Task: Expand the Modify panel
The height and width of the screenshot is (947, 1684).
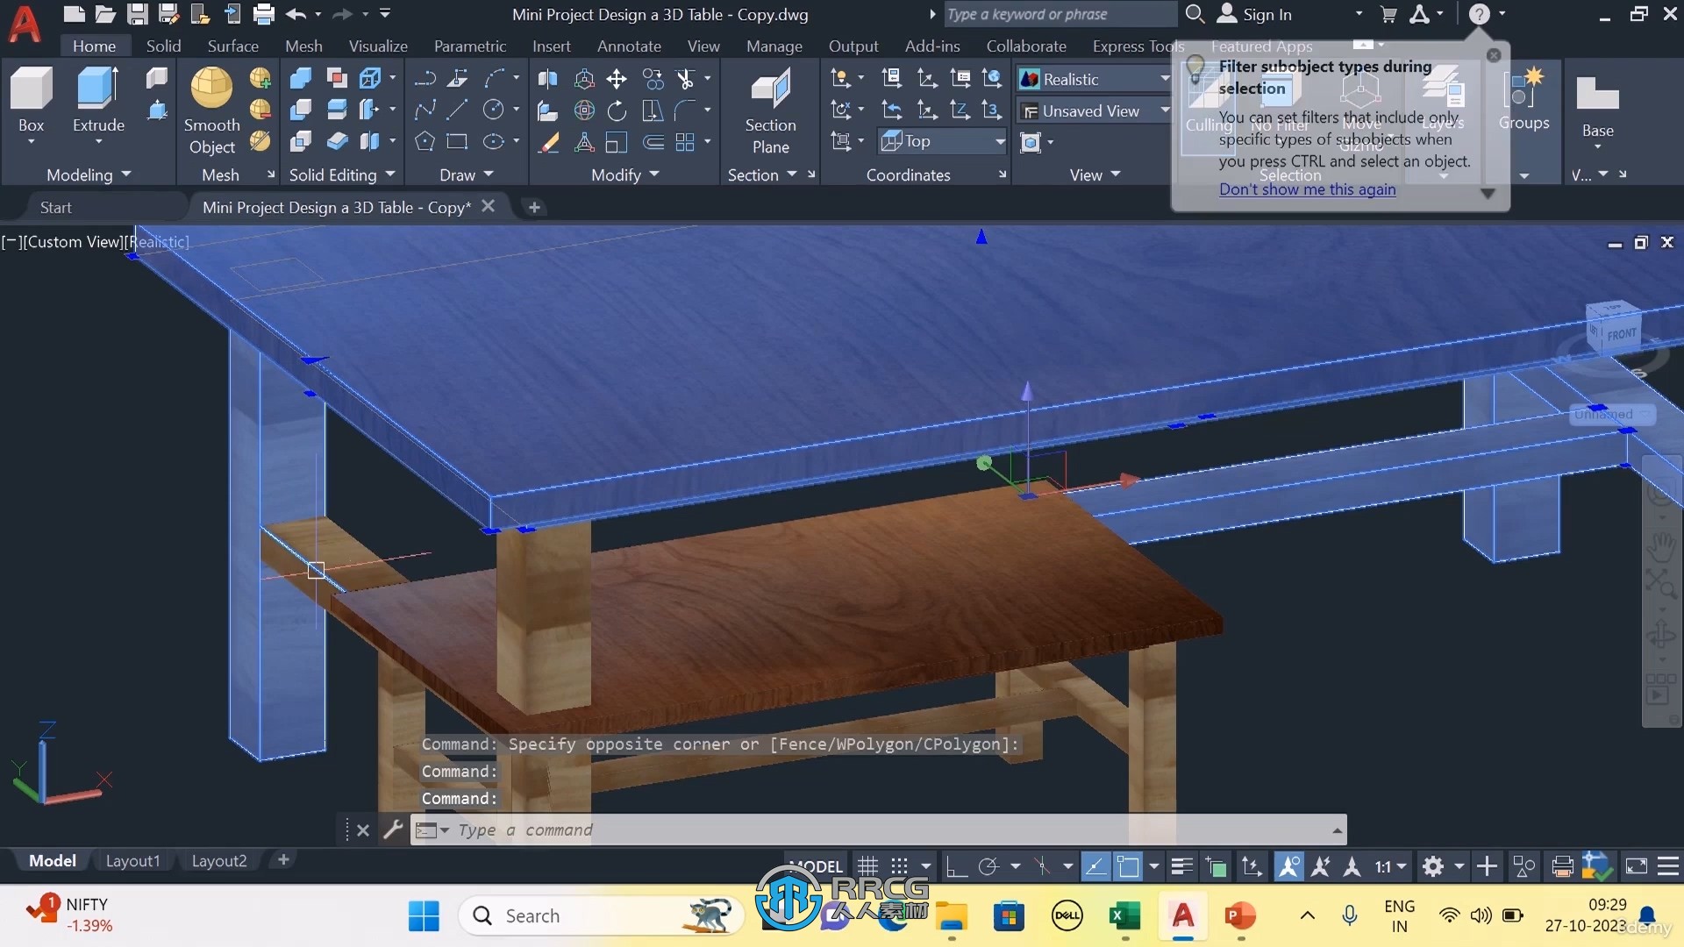Action: (x=624, y=174)
